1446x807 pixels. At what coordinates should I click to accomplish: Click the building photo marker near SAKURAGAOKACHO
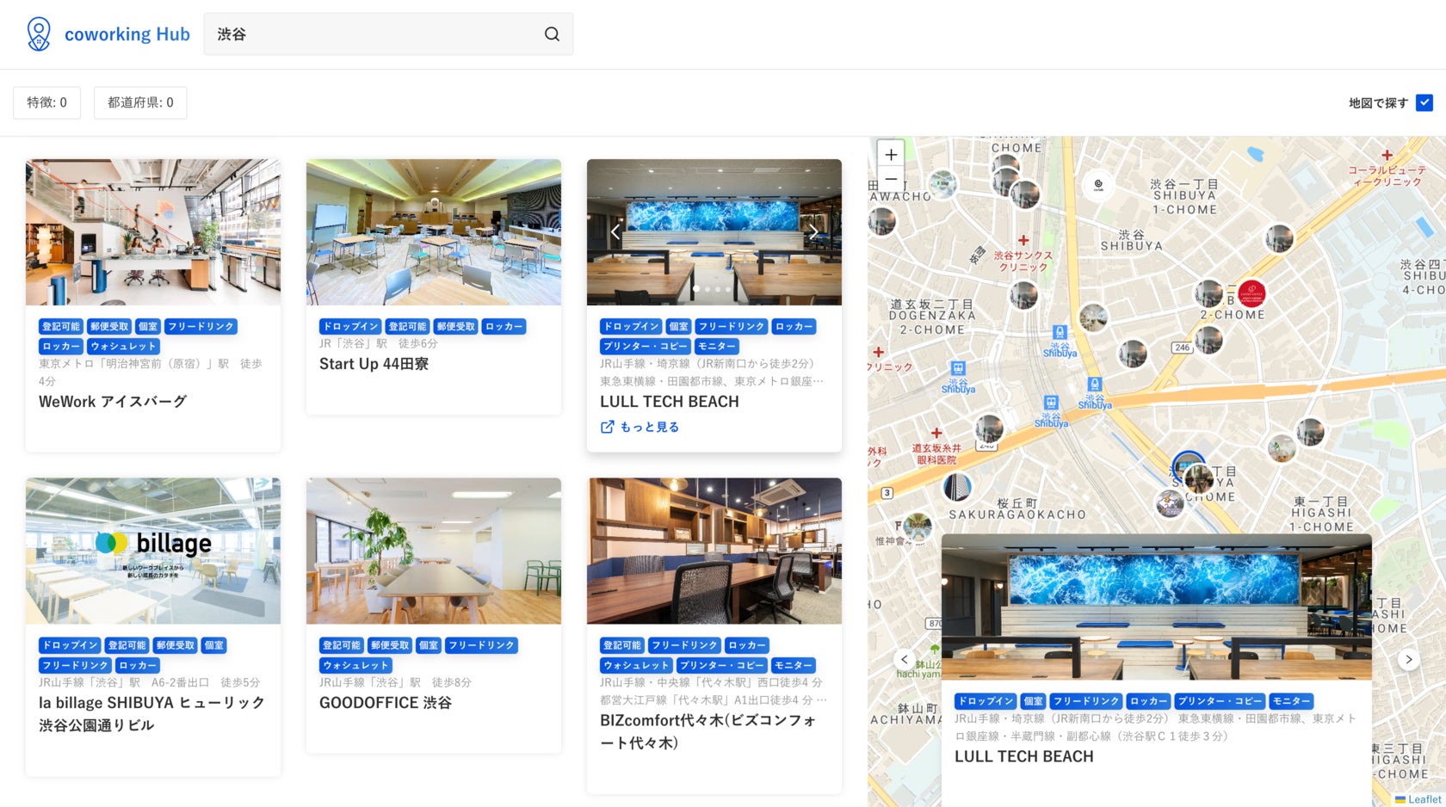(x=957, y=487)
